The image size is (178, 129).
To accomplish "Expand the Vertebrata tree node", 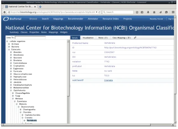I will click(24, 120).
